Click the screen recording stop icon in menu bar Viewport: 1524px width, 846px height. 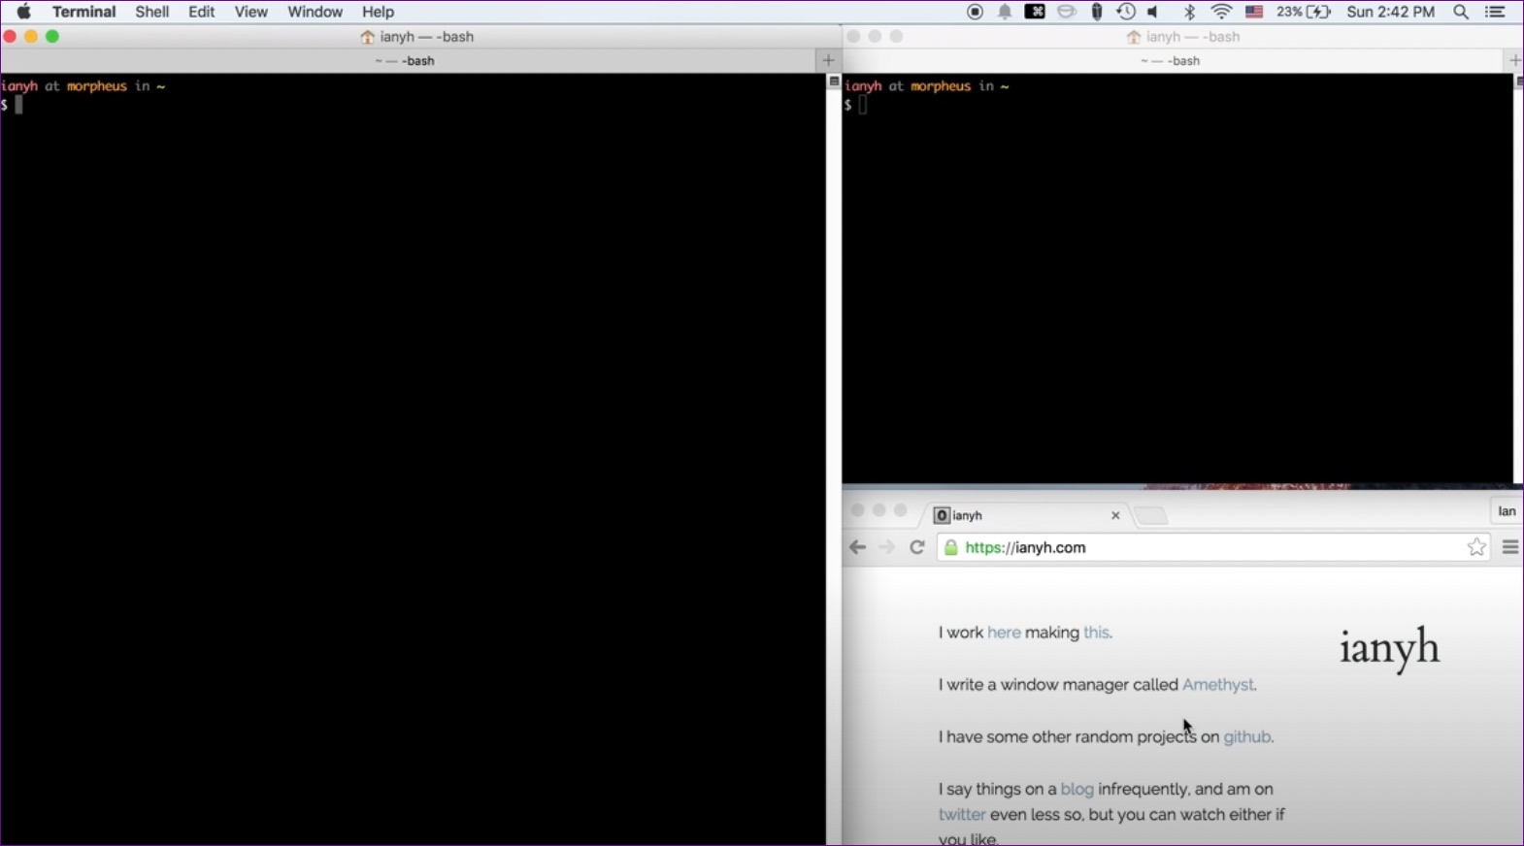(976, 12)
